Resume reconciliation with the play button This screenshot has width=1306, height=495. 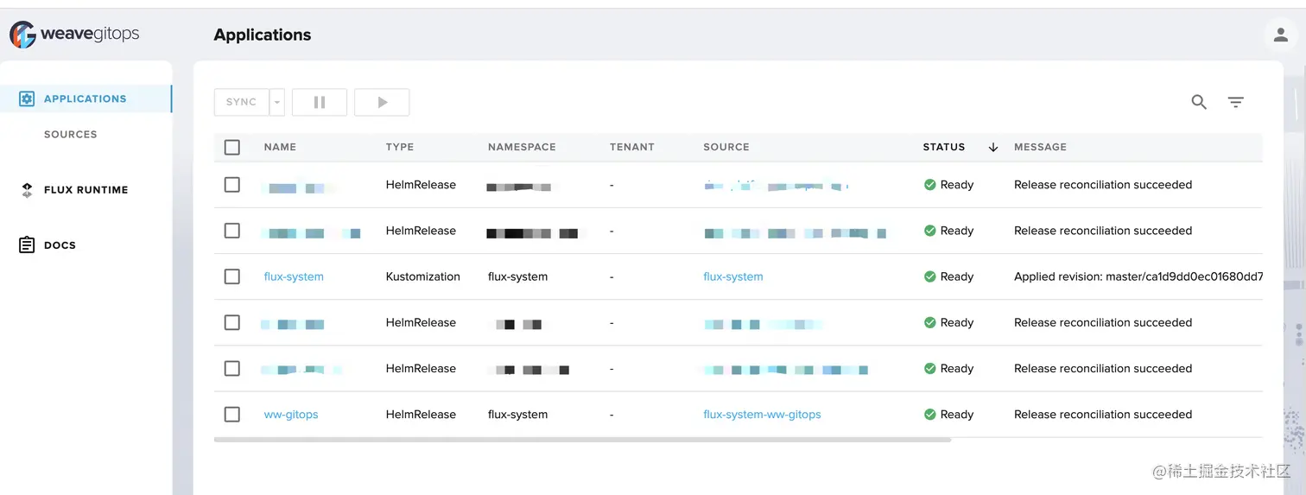coord(382,102)
